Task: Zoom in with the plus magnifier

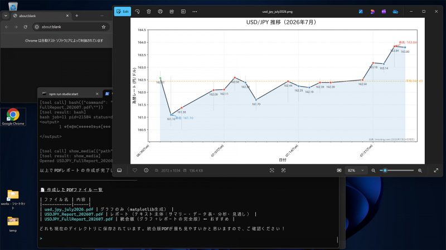Action: tap(420, 171)
